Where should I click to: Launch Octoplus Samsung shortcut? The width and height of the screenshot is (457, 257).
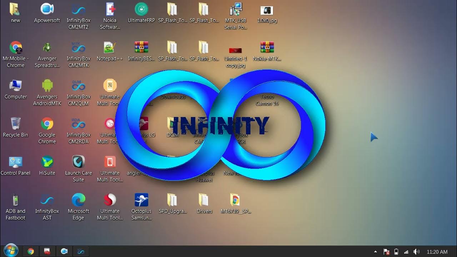(141, 207)
